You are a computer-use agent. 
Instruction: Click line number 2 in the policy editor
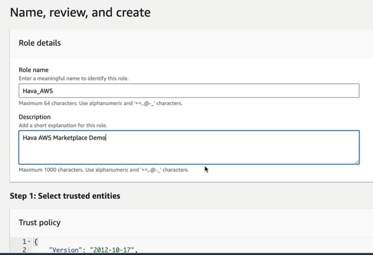point(23,251)
